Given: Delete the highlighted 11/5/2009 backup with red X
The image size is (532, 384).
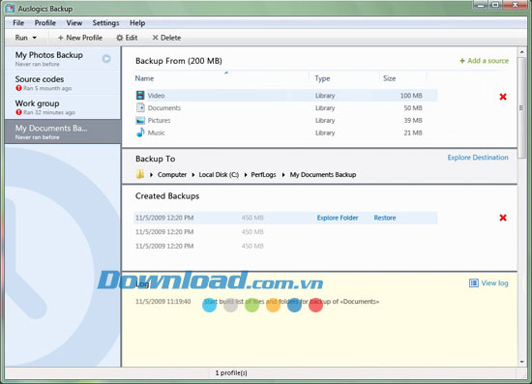Looking at the screenshot, I should tap(503, 218).
